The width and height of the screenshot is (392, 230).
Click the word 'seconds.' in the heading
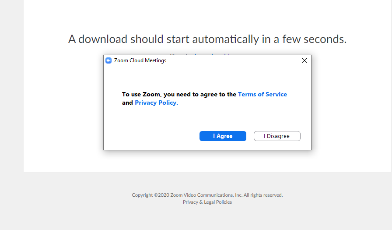click(x=325, y=39)
